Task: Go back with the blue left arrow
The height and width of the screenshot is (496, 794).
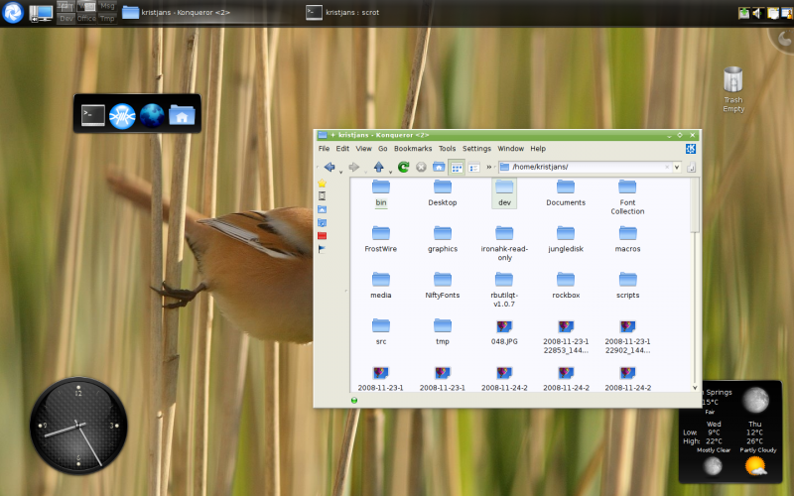Action: [330, 167]
